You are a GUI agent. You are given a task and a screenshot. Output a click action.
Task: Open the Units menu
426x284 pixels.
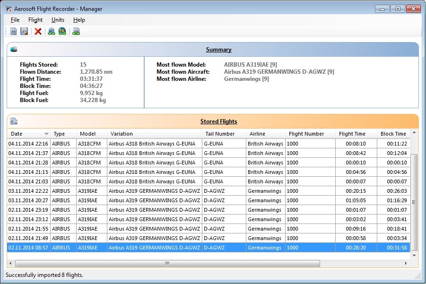[x=58, y=20]
